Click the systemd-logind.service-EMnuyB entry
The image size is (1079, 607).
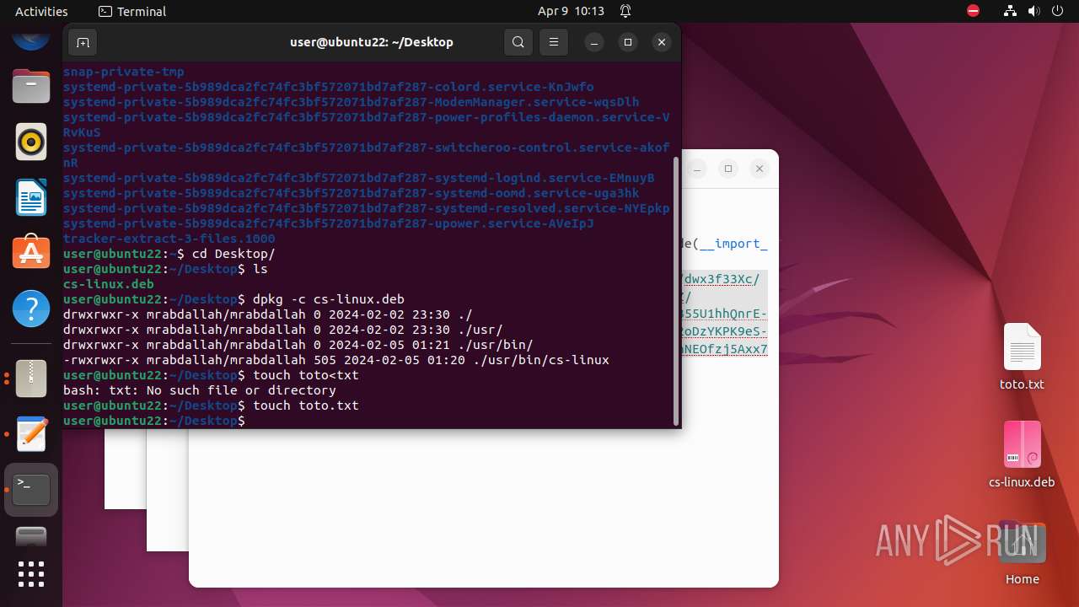[x=359, y=178]
